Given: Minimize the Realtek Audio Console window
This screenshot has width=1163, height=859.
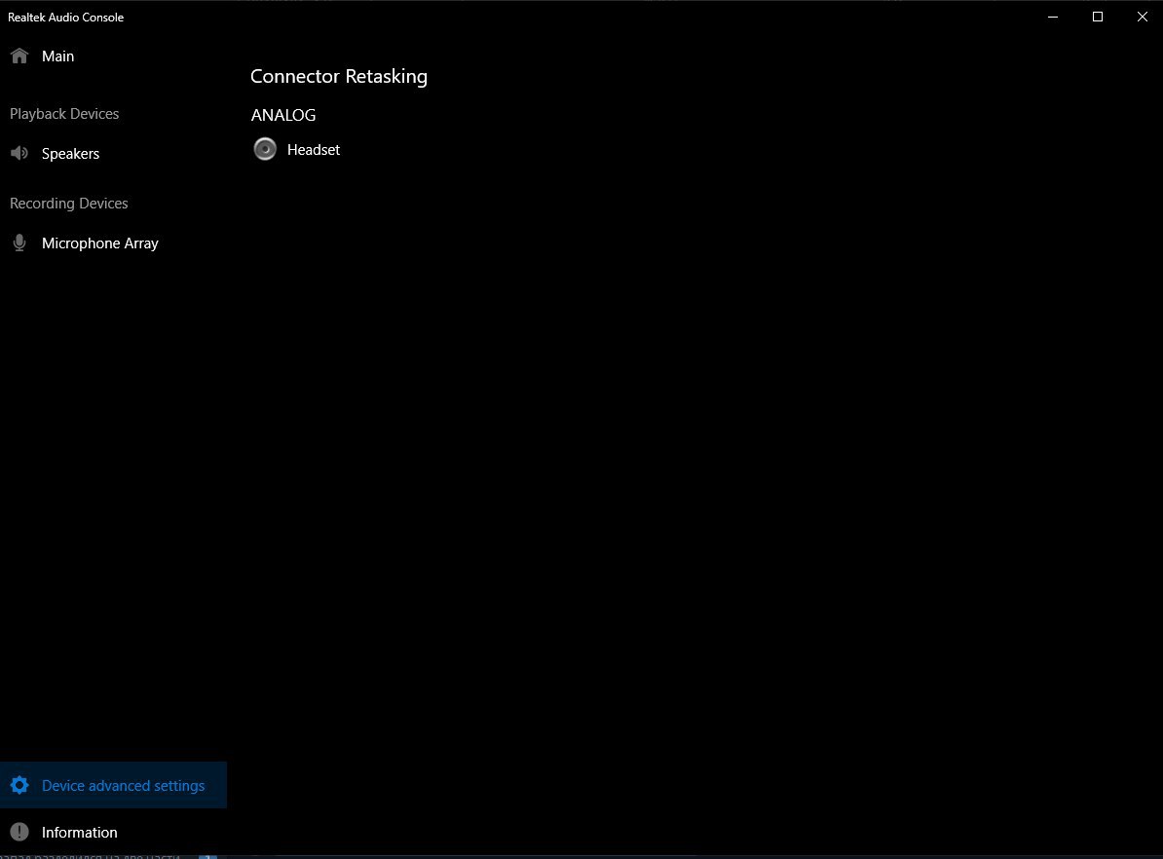Looking at the screenshot, I should pyautogui.click(x=1053, y=17).
